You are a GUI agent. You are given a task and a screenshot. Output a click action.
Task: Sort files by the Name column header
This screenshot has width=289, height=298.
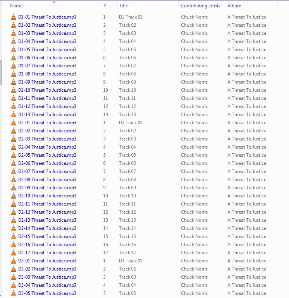16,6
